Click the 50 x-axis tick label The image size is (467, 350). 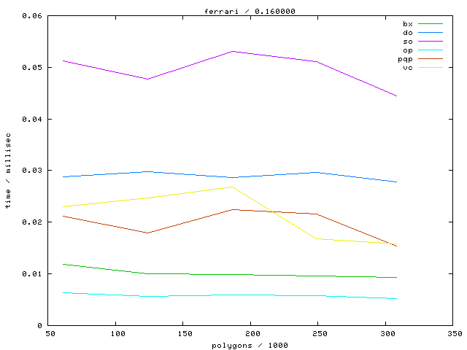point(48,334)
